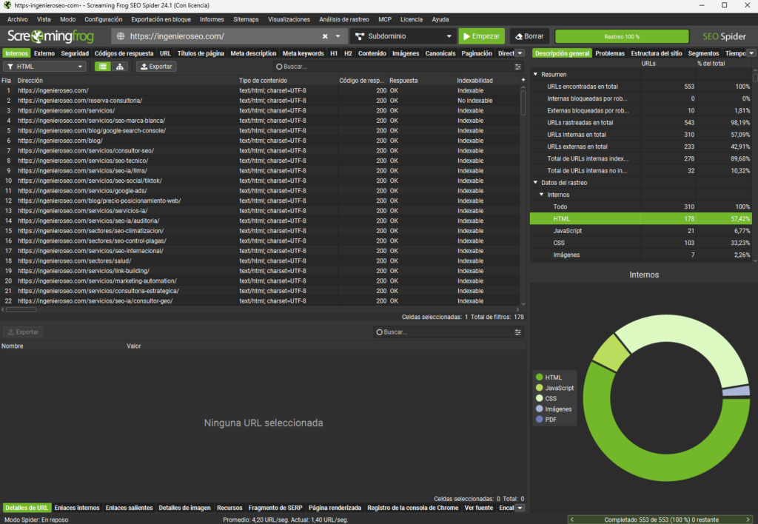The height and width of the screenshot is (524, 758).
Task: Select the JavaScript row in Internos
Action: pyautogui.click(x=641, y=231)
